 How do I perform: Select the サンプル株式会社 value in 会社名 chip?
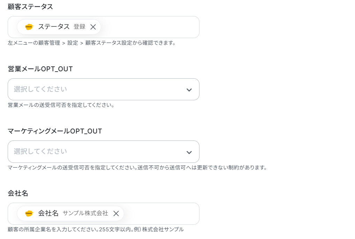[85, 213]
